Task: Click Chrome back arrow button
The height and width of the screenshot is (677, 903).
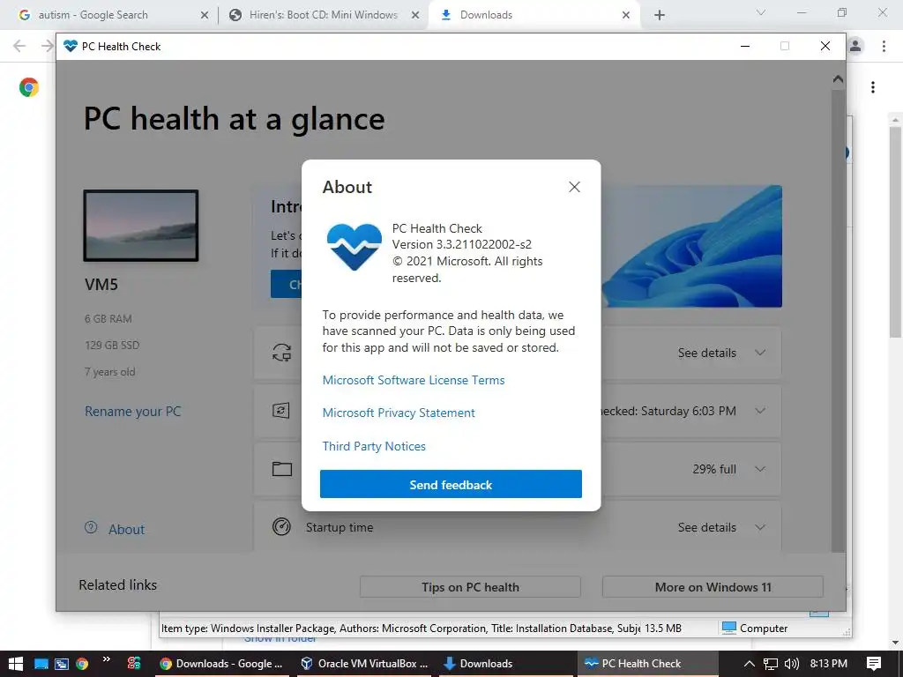Action: coord(19,46)
